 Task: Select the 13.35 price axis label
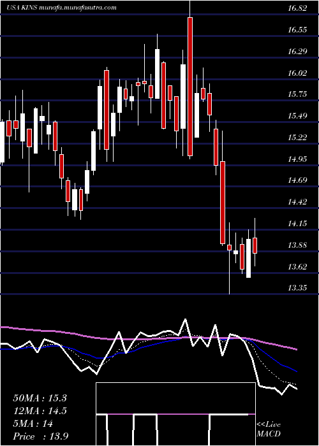click(x=297, y=288)
